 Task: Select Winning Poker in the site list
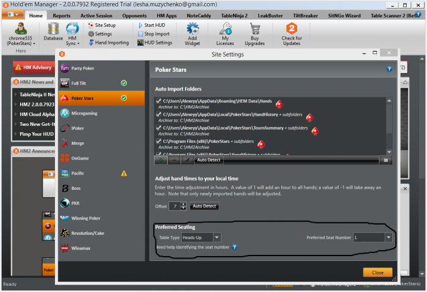point(101,218)
